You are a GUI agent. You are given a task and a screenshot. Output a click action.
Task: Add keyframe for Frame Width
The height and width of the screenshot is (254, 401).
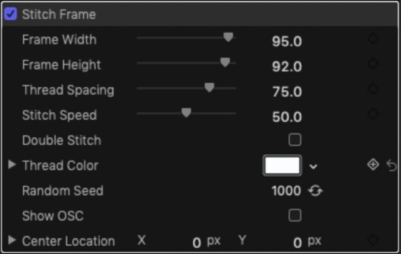(373, 39)
